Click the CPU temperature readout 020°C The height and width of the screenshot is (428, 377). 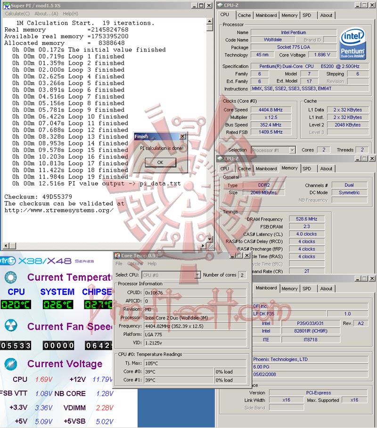point(16,304)
